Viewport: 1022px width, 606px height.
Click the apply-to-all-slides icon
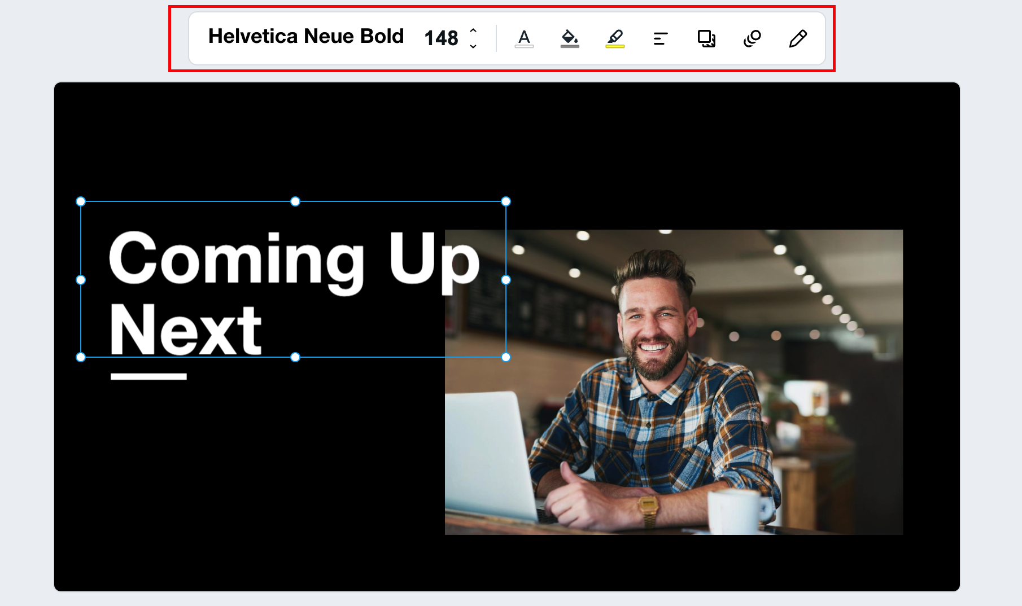[x=706, y=38]
